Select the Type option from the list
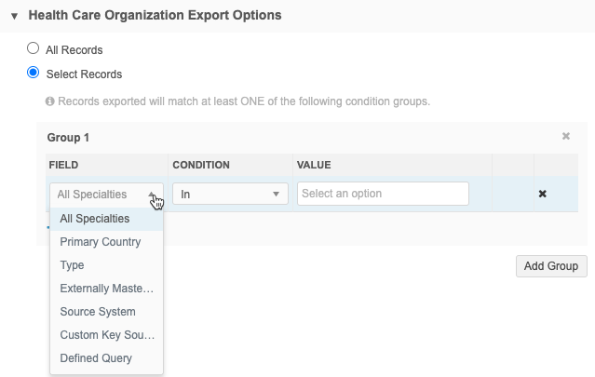The height and width of the screenshot is (377, 595). click(x=73, y=265)
